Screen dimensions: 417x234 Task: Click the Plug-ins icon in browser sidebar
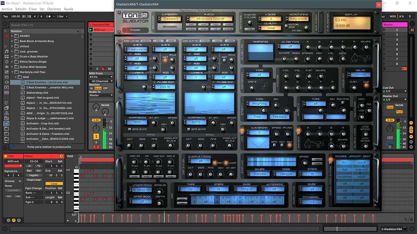[x=6, y=82]
